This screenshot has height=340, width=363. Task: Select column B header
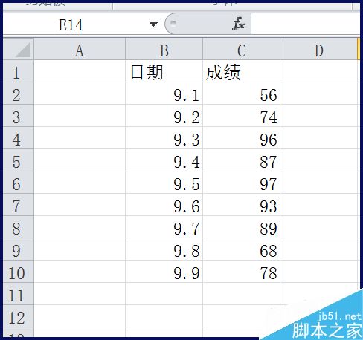click(x=164, y=49)
